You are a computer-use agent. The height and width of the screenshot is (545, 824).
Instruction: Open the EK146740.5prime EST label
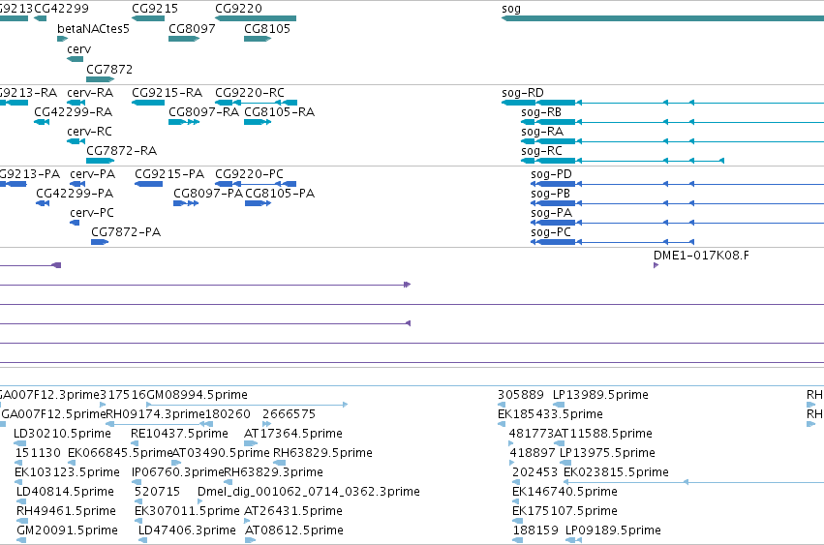tap(565, 493)
